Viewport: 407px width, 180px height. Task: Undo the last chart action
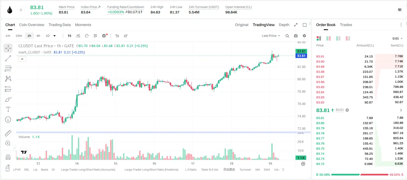pos(117,36)
